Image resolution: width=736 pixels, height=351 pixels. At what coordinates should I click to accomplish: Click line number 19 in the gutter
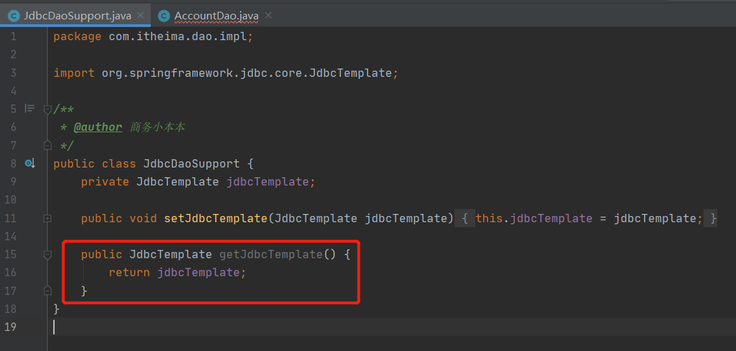pos(10,327)
